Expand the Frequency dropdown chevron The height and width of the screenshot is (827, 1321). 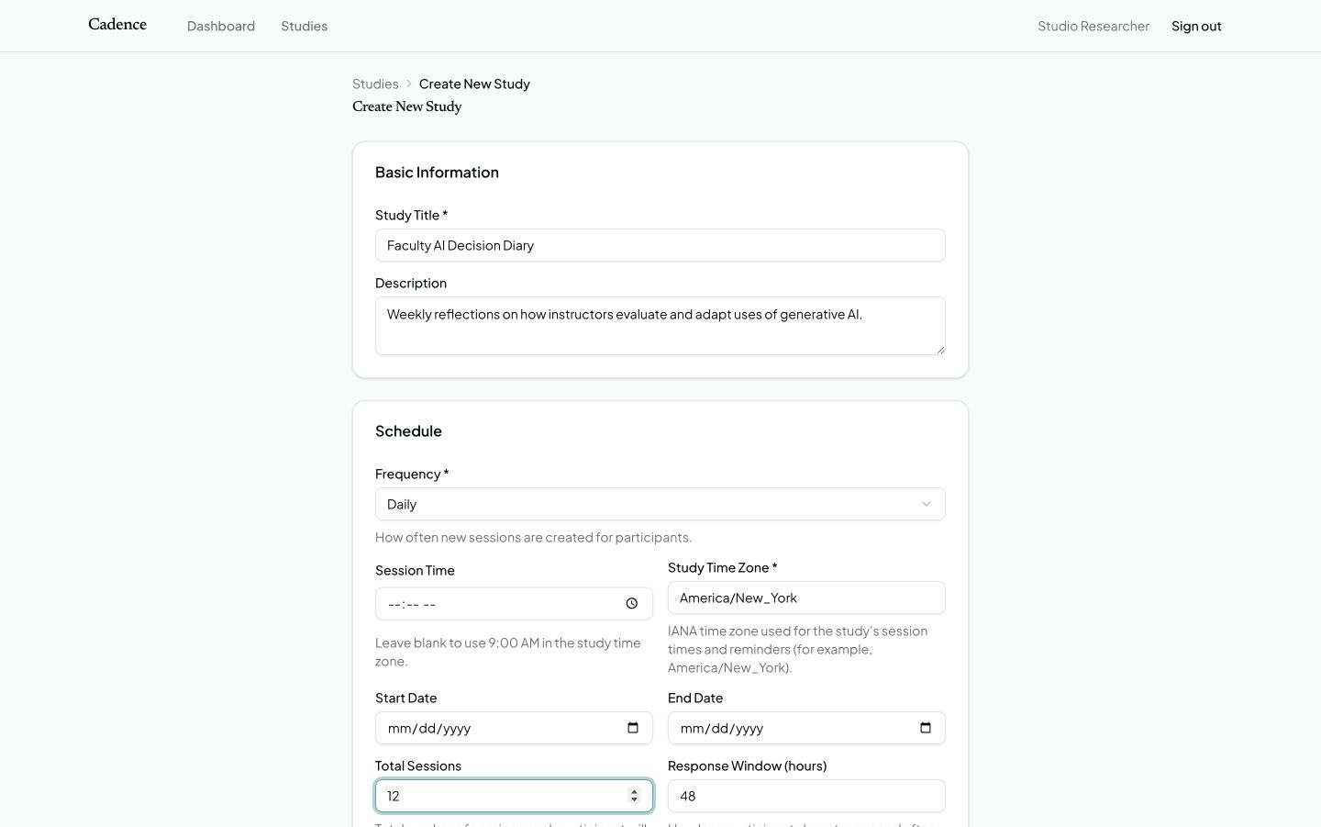[x=927, y=504]
